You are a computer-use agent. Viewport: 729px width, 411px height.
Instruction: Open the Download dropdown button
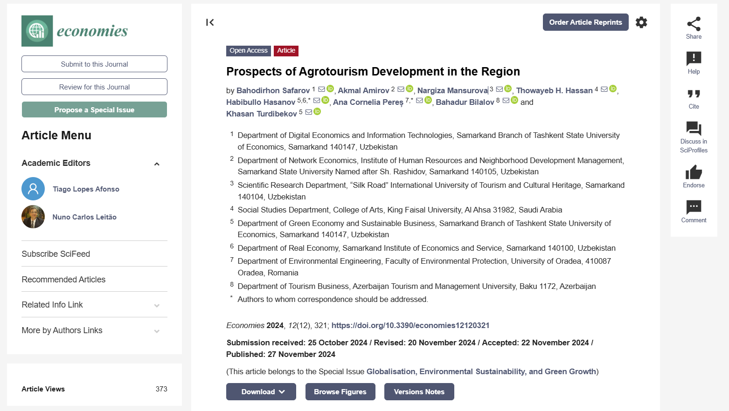tap(261, 392)
